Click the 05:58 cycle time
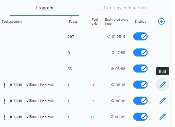This screenshot has height=127, width=175. tap(120, 69)
